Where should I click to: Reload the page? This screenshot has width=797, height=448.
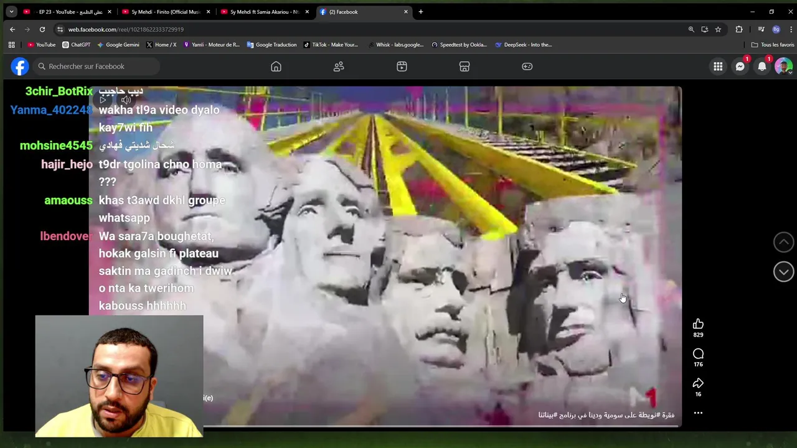coord(42,29)
